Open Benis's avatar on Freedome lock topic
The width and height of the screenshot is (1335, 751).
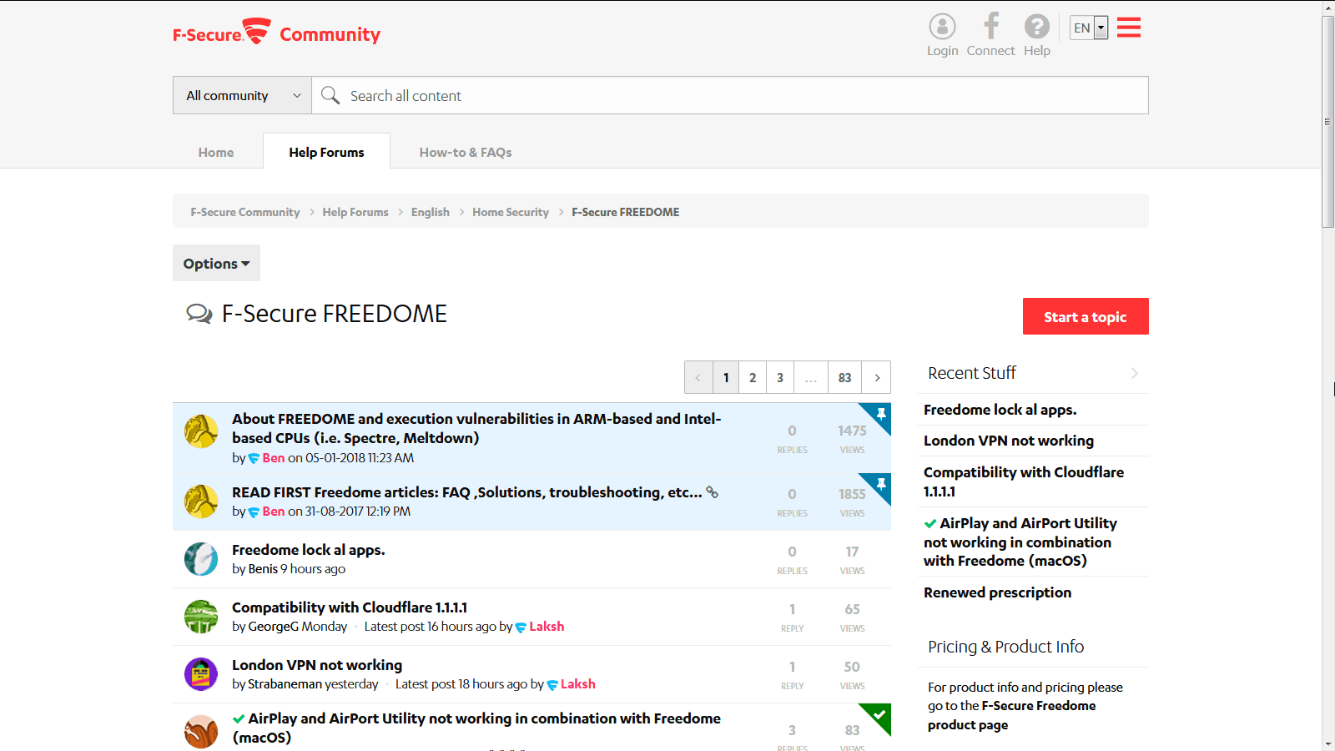[x=201, y=559]
